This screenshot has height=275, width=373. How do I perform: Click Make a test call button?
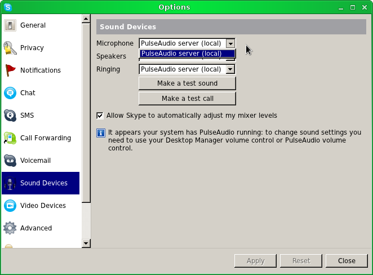187,99
